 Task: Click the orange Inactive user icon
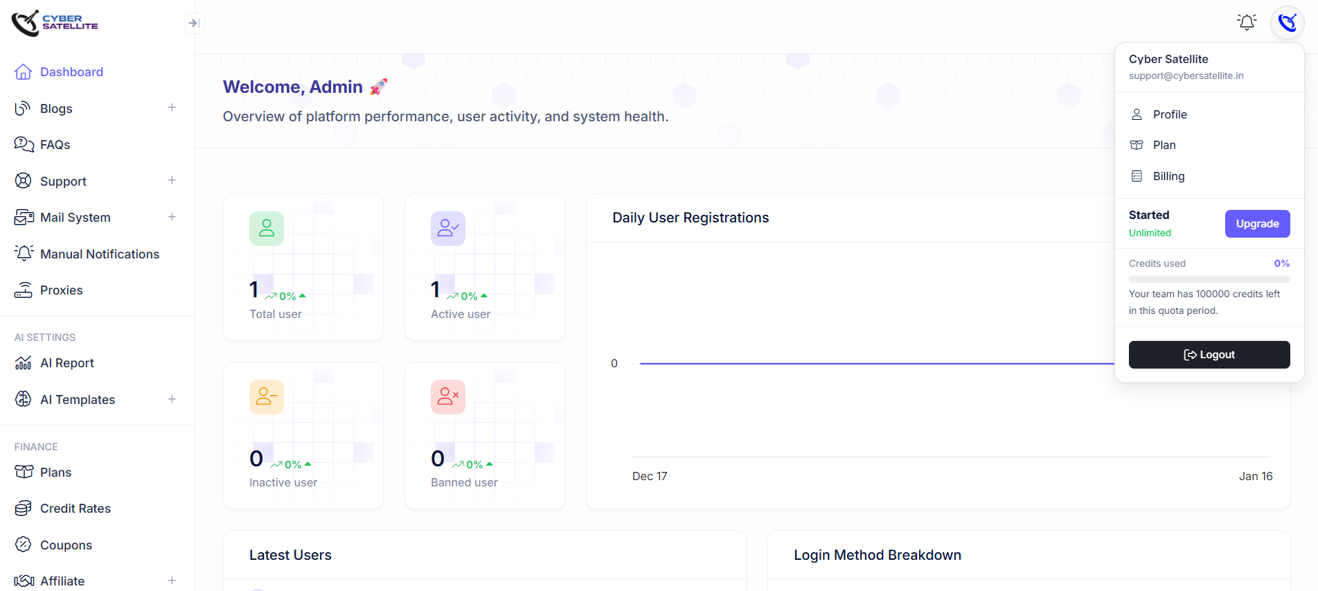tap(267, 397)
